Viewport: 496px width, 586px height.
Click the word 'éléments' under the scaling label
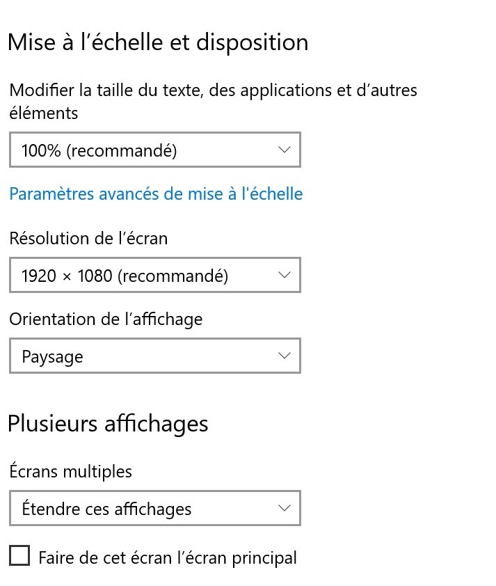(x=44, y=113)
